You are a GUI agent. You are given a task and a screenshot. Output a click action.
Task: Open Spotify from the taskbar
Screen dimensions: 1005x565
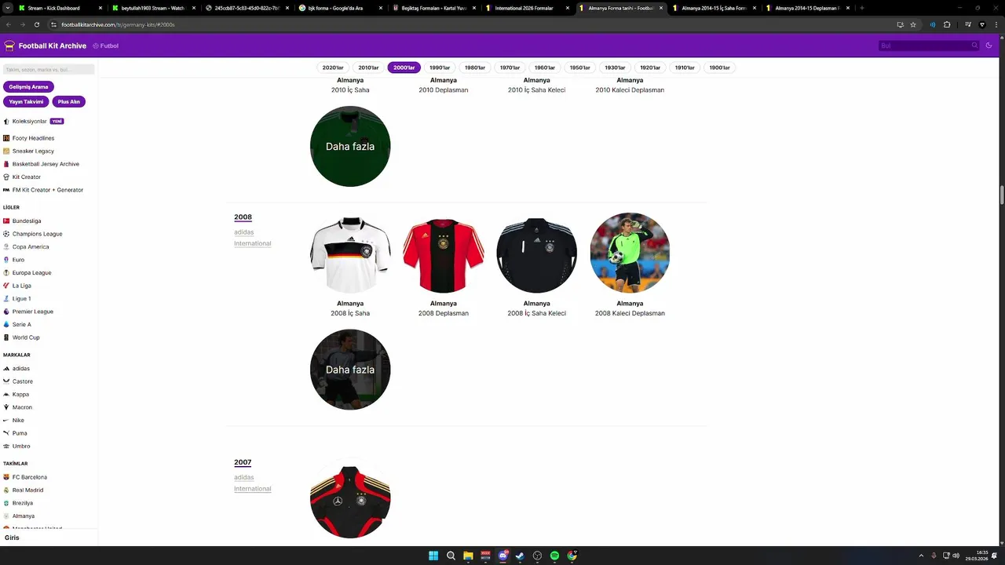tap(554, 556)
